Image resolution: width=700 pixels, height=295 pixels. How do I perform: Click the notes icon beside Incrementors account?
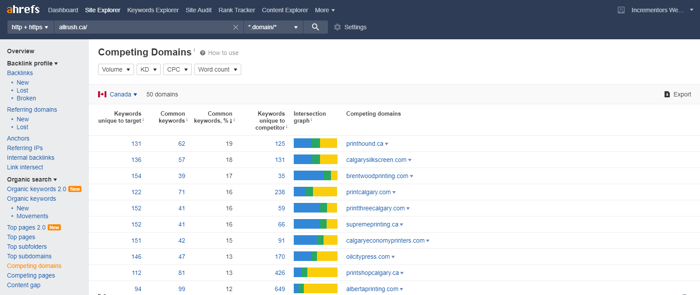(x=621, y=10)
